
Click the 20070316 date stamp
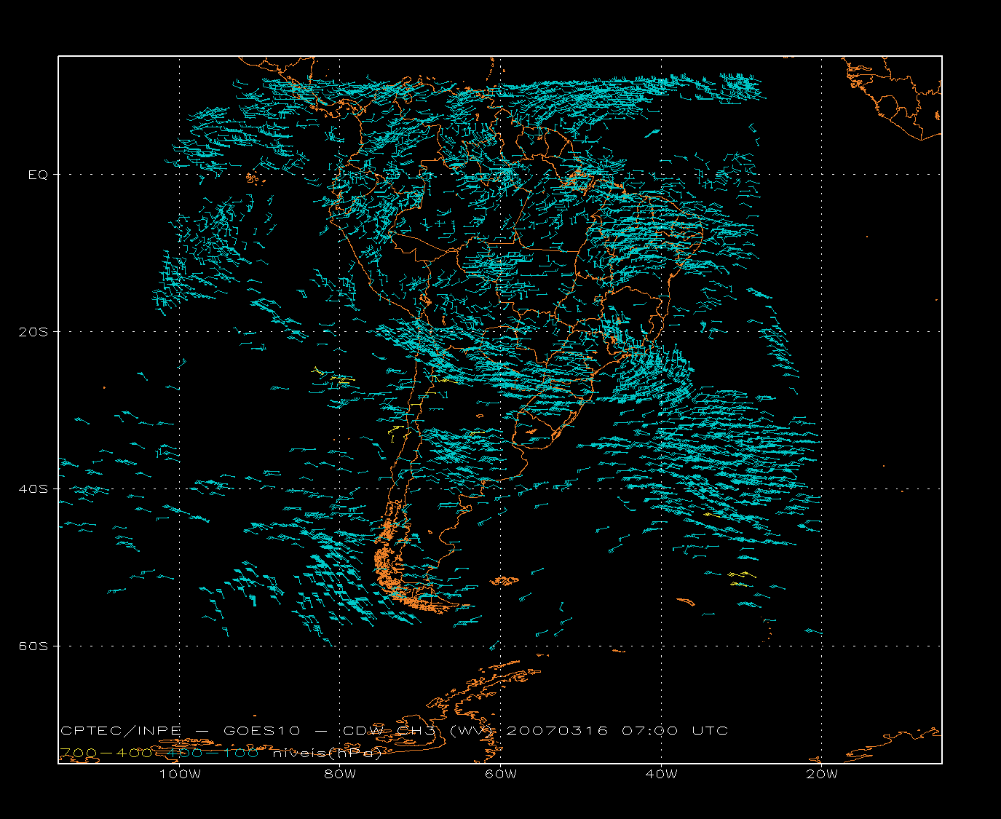[x=557, y=731]
